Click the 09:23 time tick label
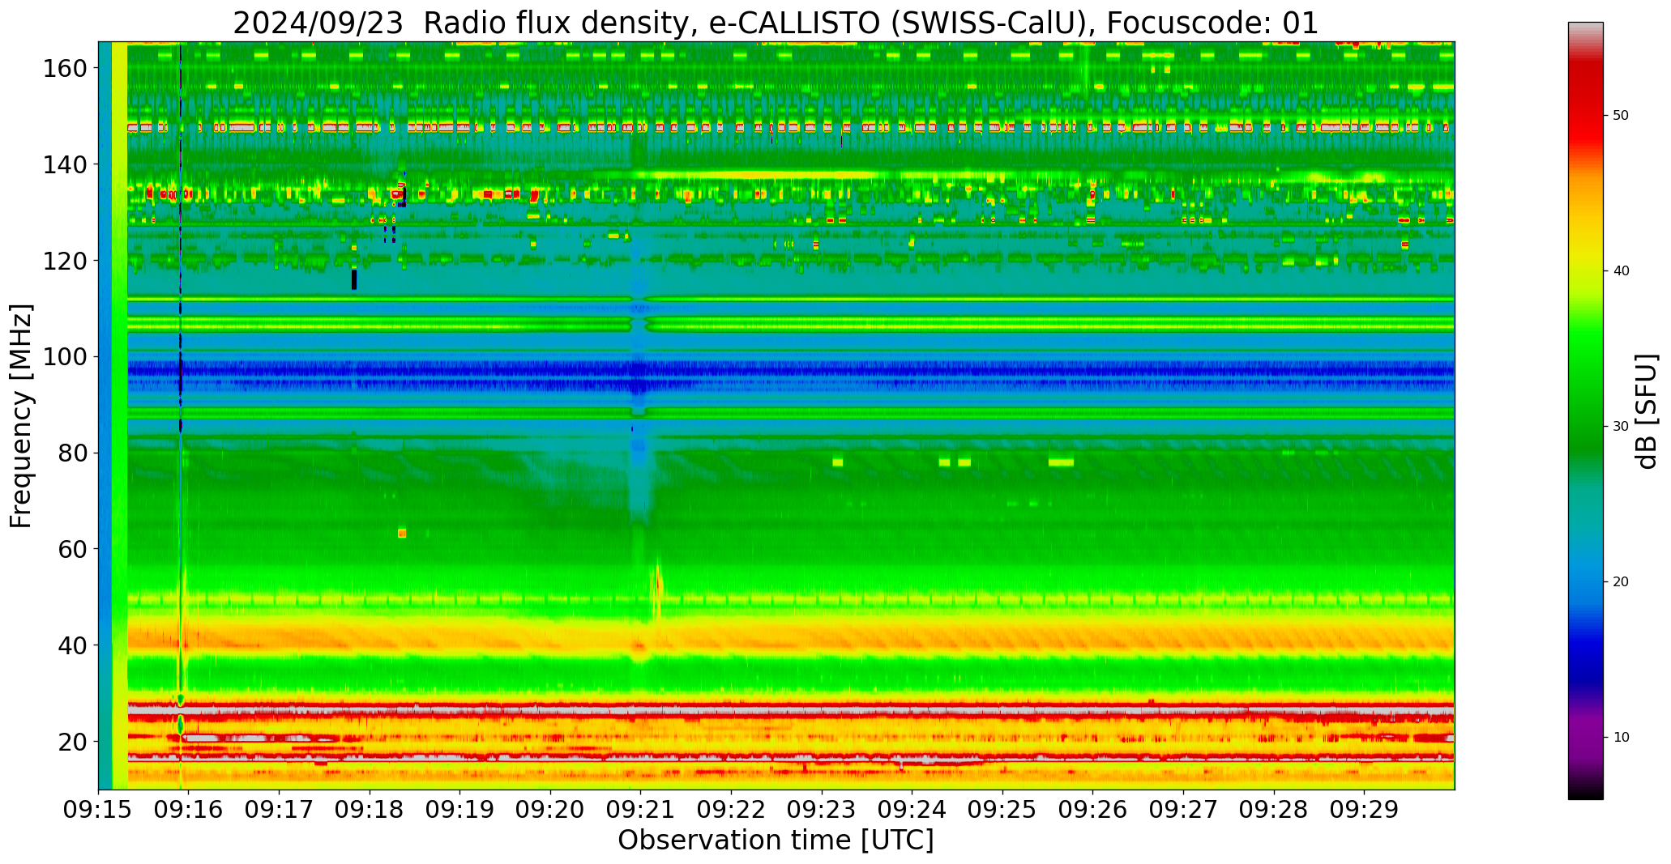This screenshot has width=1671, height=864. (822, 809)
